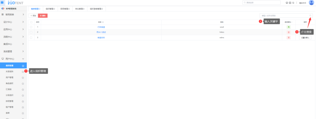Check the checkbox for row 维度名称
This screenshot has height=119, width=316.
(x=31, y=38)
